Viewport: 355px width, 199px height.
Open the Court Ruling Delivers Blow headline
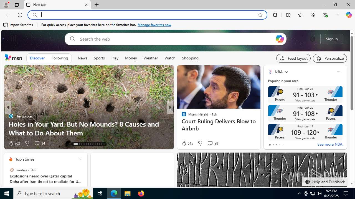219,125
